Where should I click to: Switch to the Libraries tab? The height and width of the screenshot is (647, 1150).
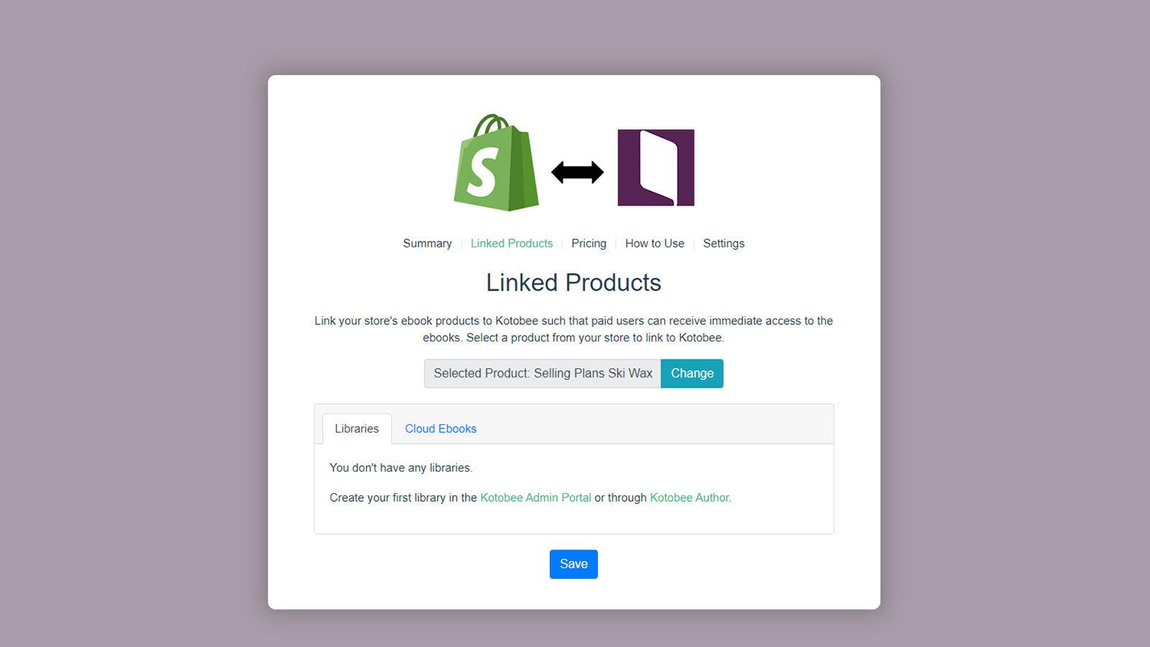pyautogui.click(x=357, y=428)
